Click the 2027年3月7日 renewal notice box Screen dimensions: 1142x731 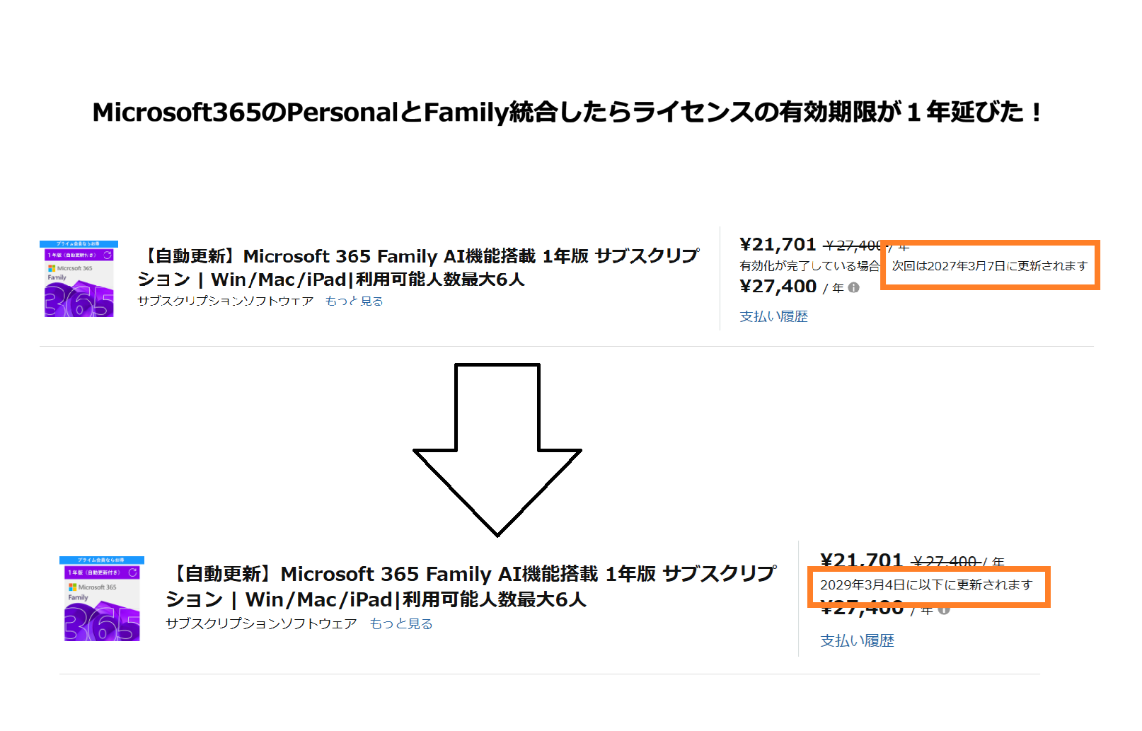tap(990, 265)
